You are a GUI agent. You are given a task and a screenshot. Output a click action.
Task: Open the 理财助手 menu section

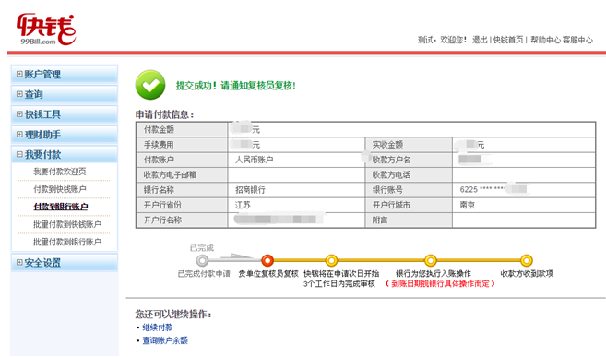point(65,134)
